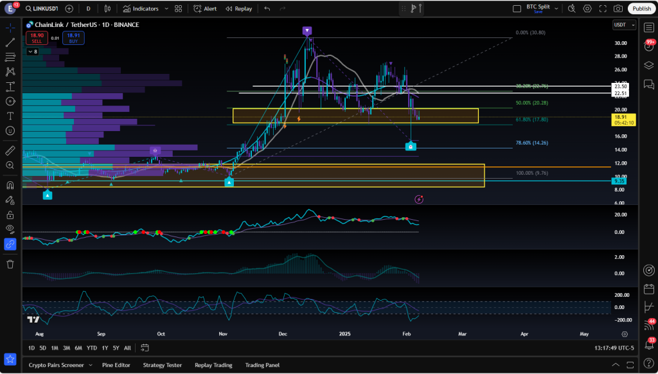The image size is (658, 374).
Task: Select the crosshair cursor tool
Action: click(10, 28)
